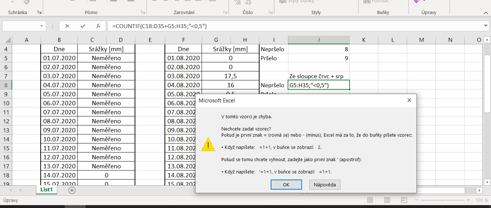The width and height of the screenshot is (491, 208).
Task: Click the zoom slider track
Action: pyautogui.click(x=443, y=200)
